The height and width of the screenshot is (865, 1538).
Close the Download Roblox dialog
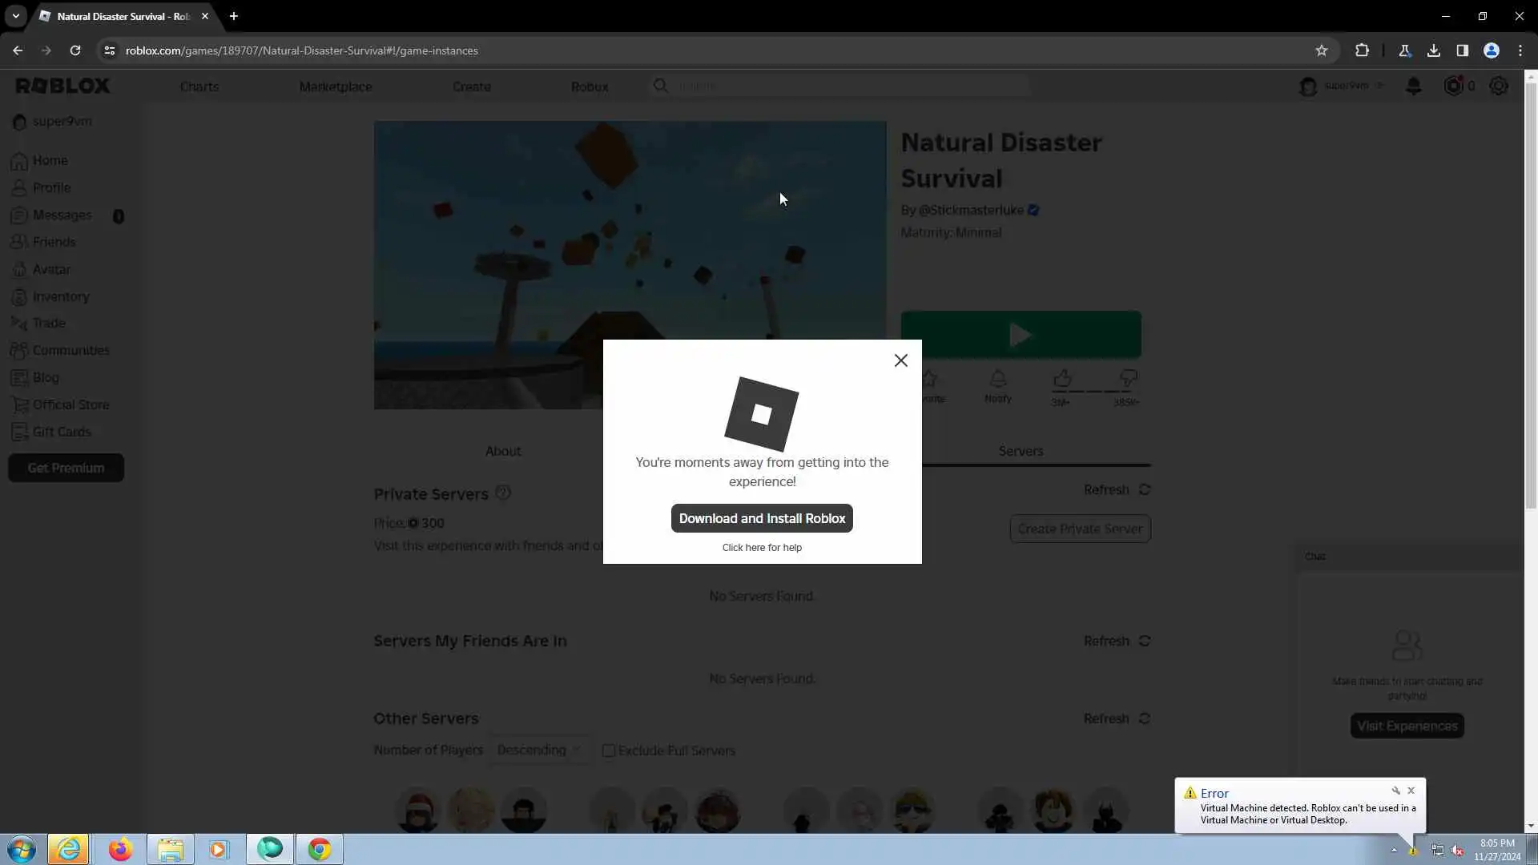[x=900, y=360]
